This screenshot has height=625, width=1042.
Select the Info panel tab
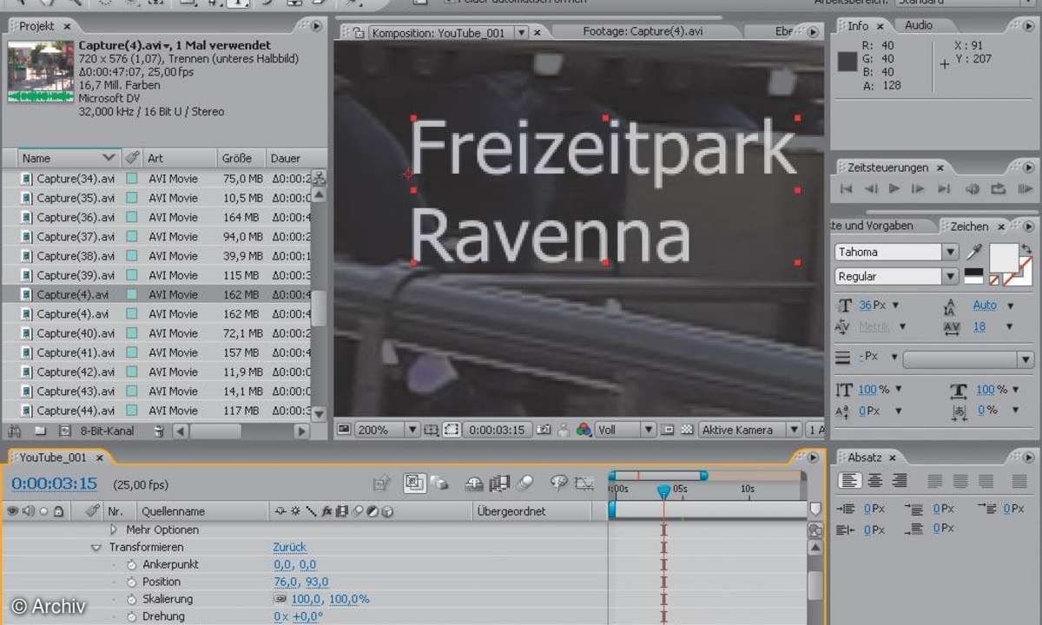pyautogui.click(x=858, y=26)
